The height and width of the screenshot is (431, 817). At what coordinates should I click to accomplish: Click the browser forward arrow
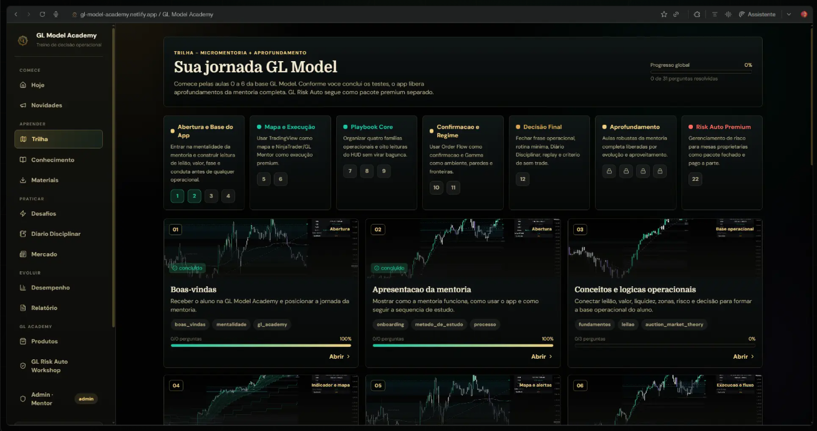pyautogui.click(x=29, y=14)
